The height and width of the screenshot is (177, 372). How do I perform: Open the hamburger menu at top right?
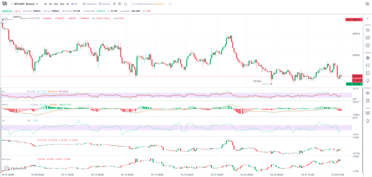368,4
